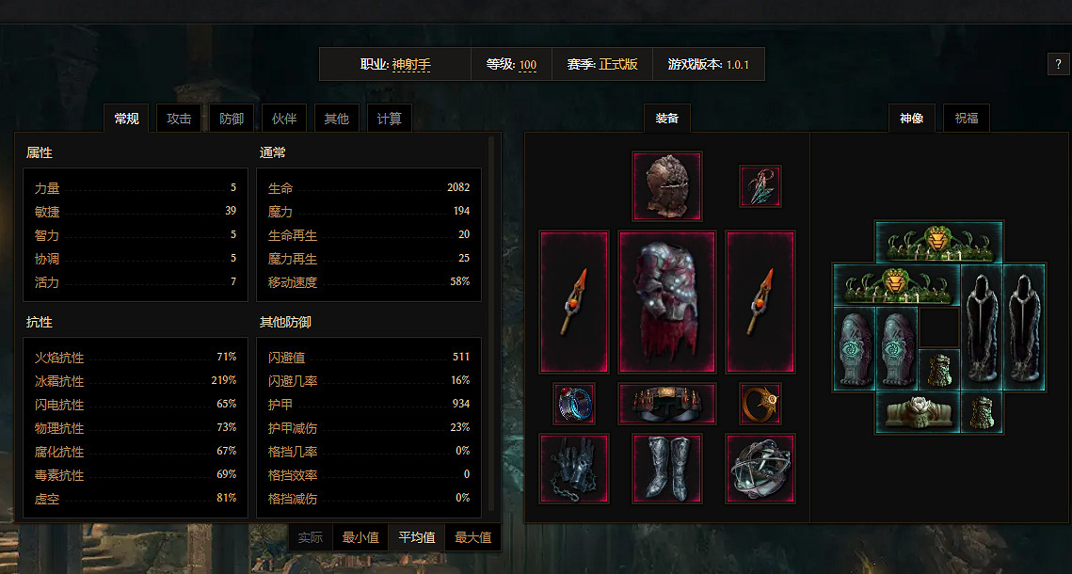Select the boots equipment slot
The image size is (1072, 574).
[666, 468]
